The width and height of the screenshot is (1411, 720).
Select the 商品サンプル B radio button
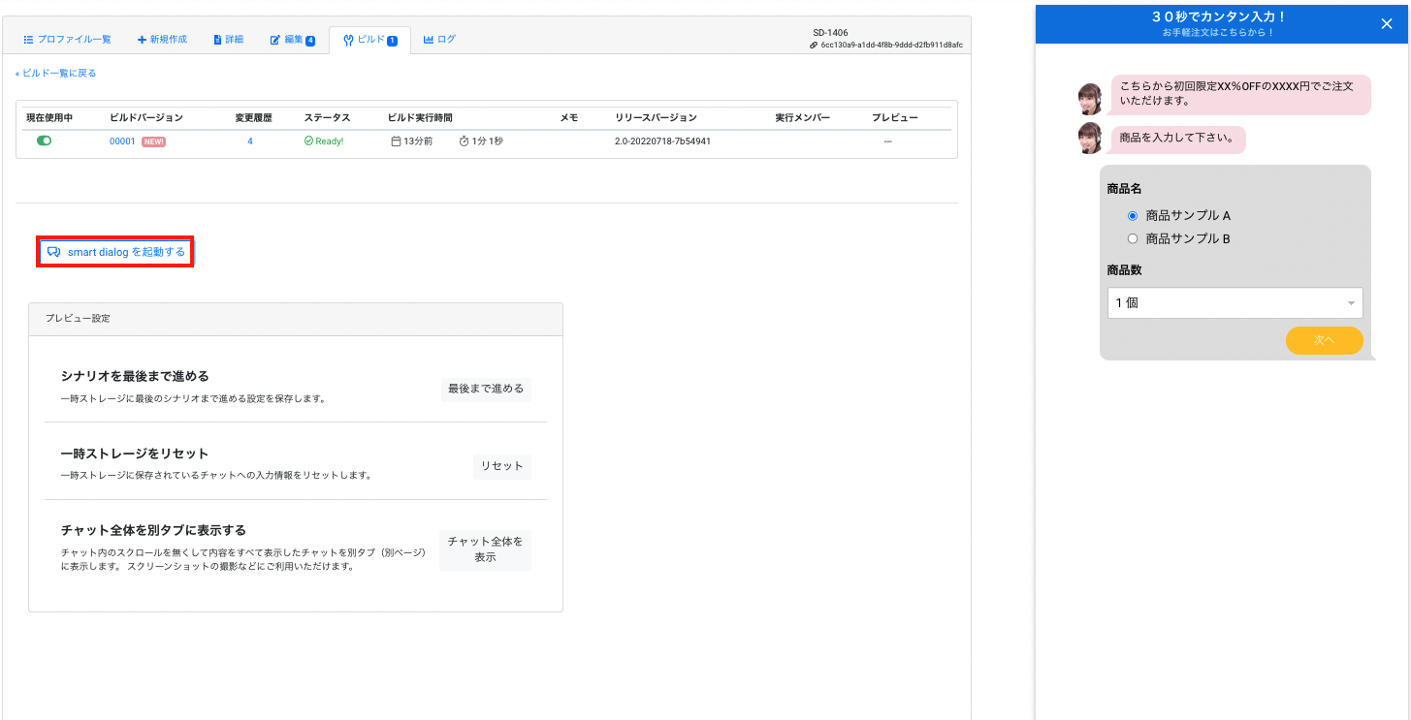tap(1132, 238)
